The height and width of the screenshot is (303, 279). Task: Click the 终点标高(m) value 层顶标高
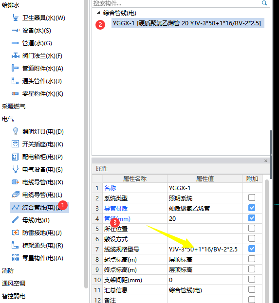[x=205, y=269]
